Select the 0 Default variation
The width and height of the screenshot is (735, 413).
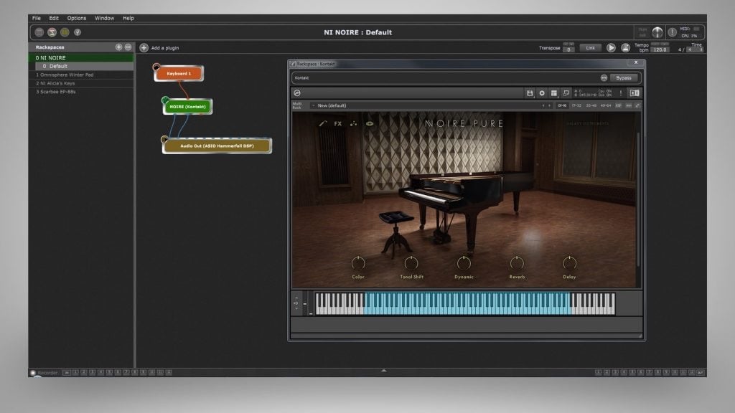point(85,67)
